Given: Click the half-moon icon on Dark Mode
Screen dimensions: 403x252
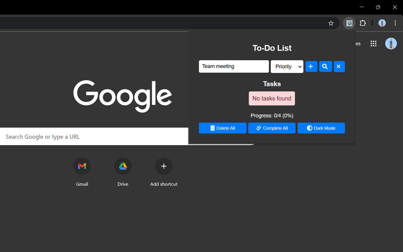Looking at the screenshot, I should click(x=309, y=128).
